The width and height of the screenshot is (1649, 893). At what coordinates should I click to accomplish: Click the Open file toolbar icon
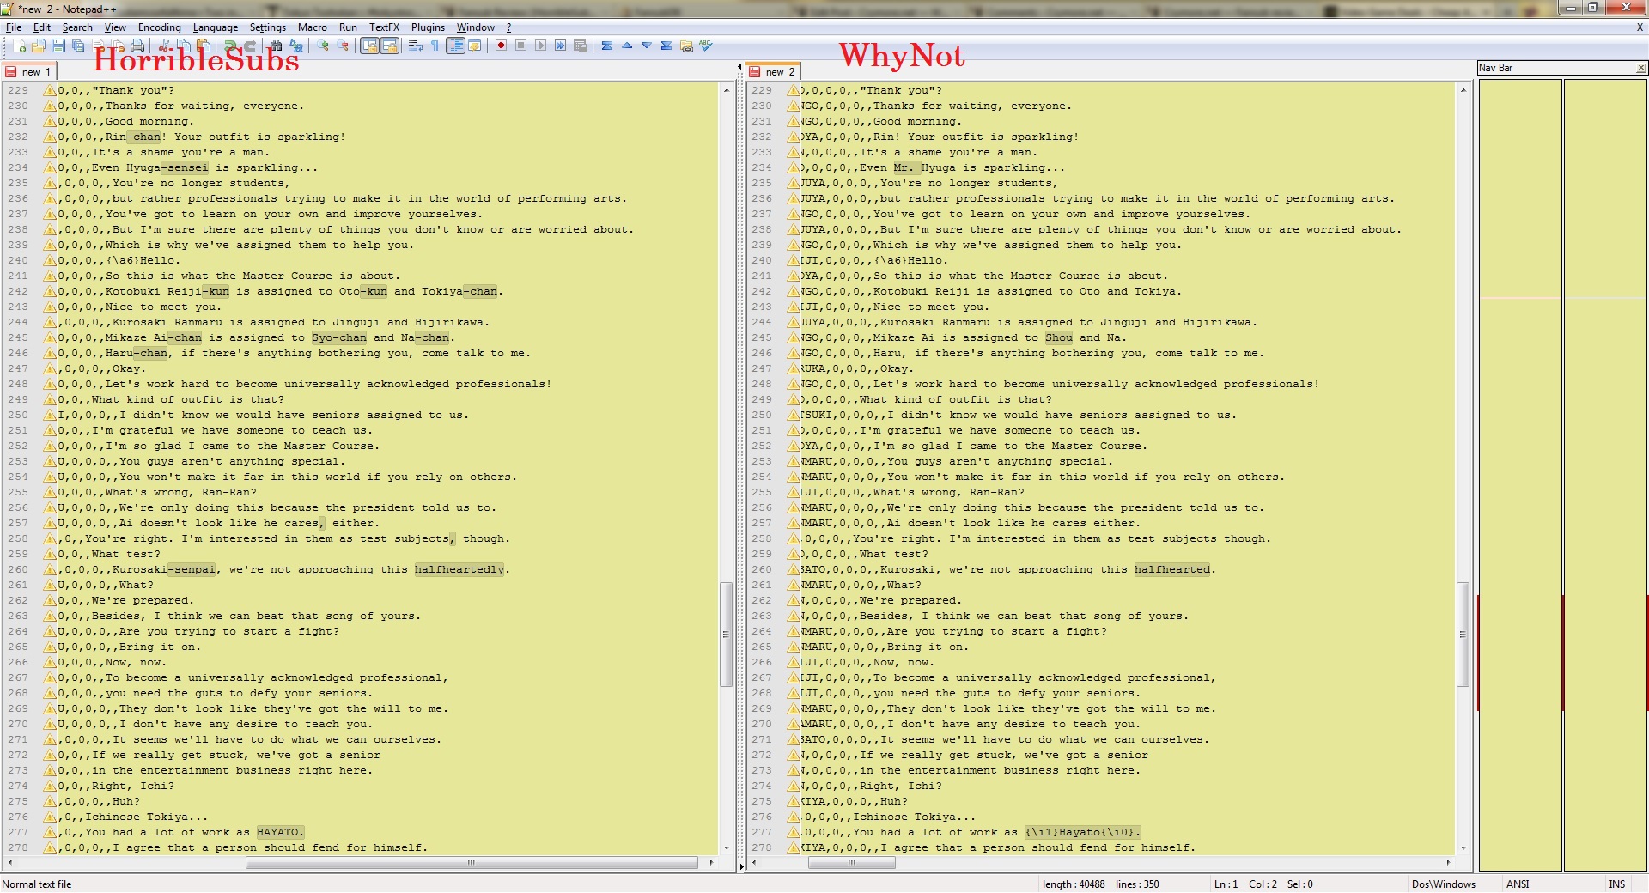click(x=39, y=46)
